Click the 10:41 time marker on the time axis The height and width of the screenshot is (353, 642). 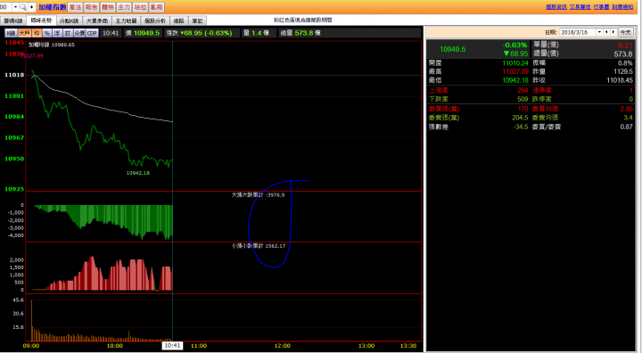pyautogui.click(x=172, y=346)
